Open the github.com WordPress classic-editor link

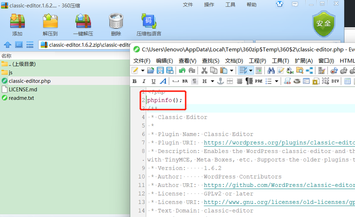tap(279, 185)
